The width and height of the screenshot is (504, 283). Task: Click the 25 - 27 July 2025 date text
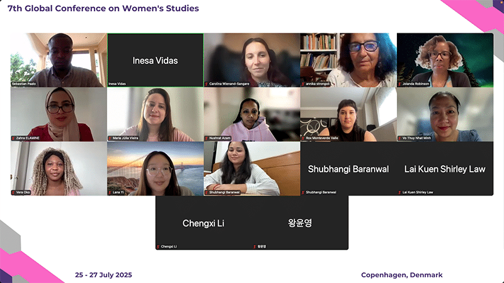pos(103,275)
